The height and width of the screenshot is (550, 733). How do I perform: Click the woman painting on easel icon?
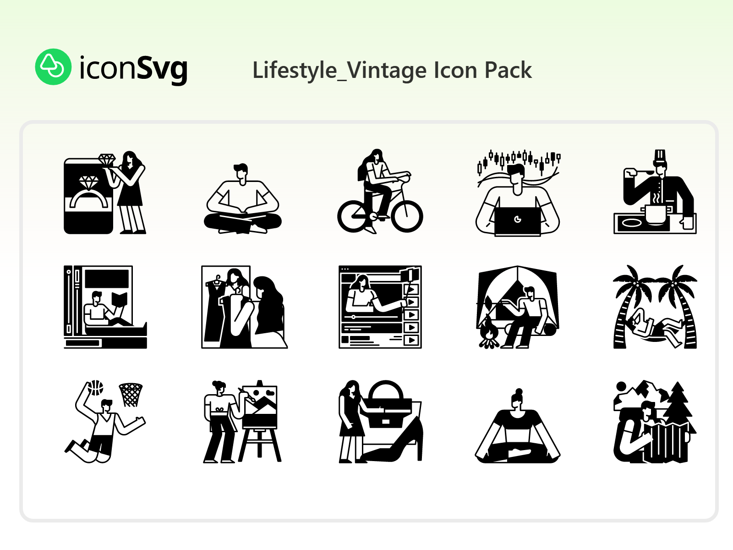(x=242, y=422)
